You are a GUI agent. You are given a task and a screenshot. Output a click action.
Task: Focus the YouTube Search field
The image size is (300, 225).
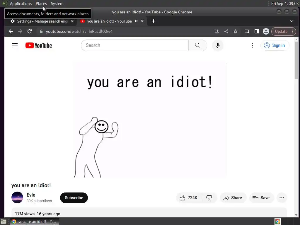click(x=135, y=45)
